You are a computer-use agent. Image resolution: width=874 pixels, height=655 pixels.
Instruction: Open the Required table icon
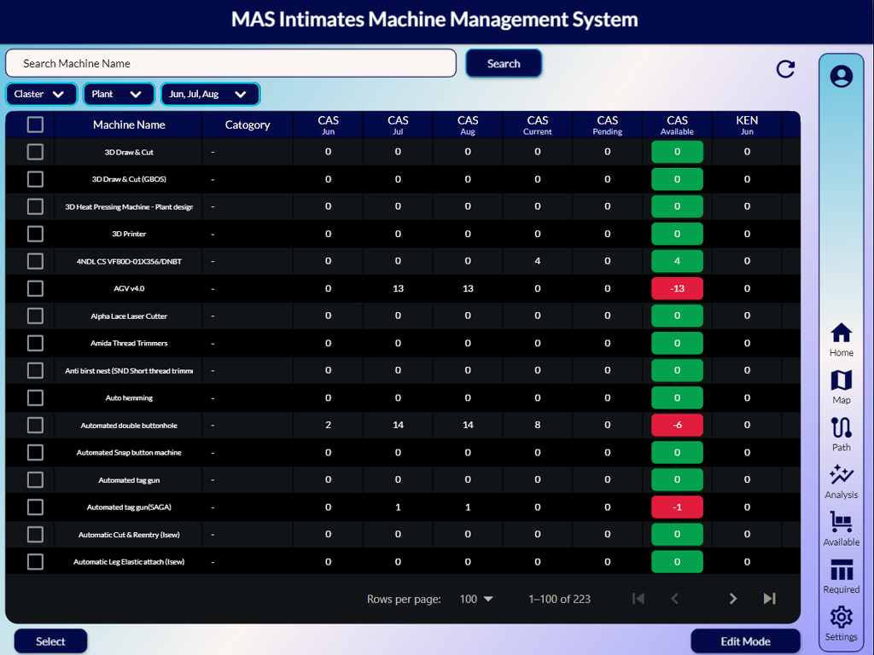click(841, 576)
